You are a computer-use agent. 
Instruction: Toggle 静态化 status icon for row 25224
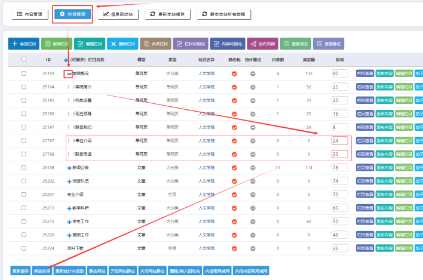(234, 248)
